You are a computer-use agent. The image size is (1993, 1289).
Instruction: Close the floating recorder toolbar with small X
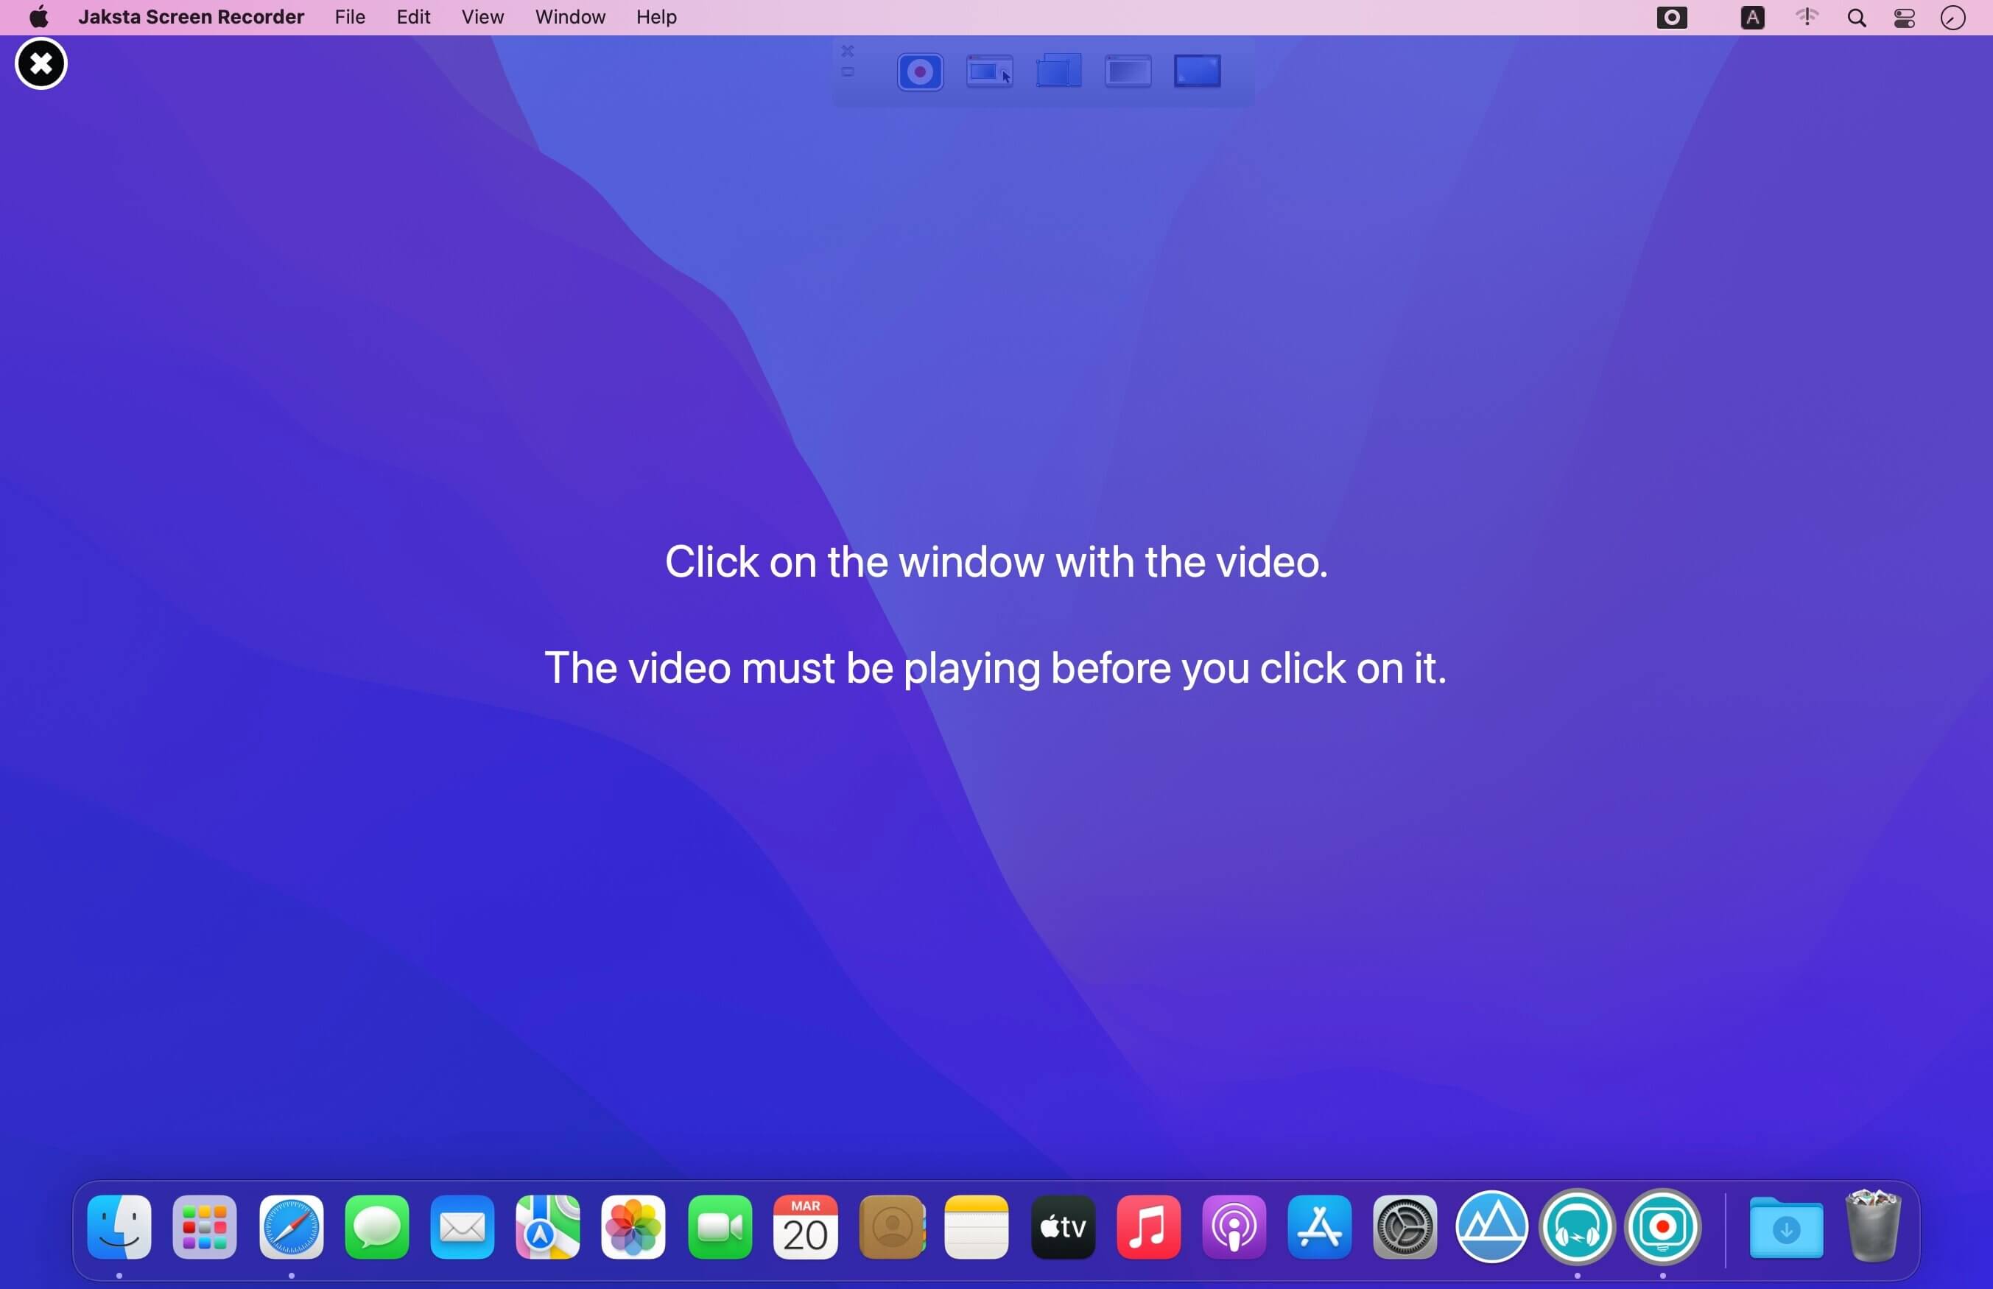[x=848, y=51]
